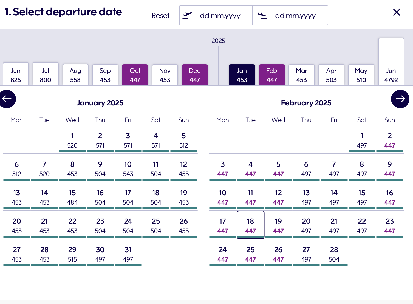Choose January 10 priced at 543
Screen dimensions: 413x304
point(128,169)
